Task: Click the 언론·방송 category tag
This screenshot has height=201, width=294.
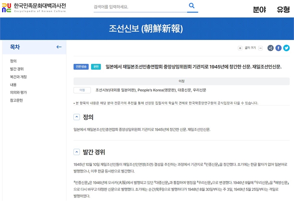Action: point(81,67)
